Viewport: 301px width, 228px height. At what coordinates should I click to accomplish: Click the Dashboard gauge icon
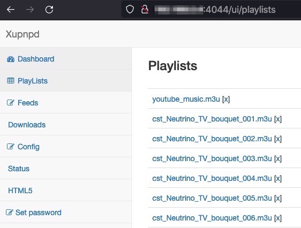tap(11, 59)
